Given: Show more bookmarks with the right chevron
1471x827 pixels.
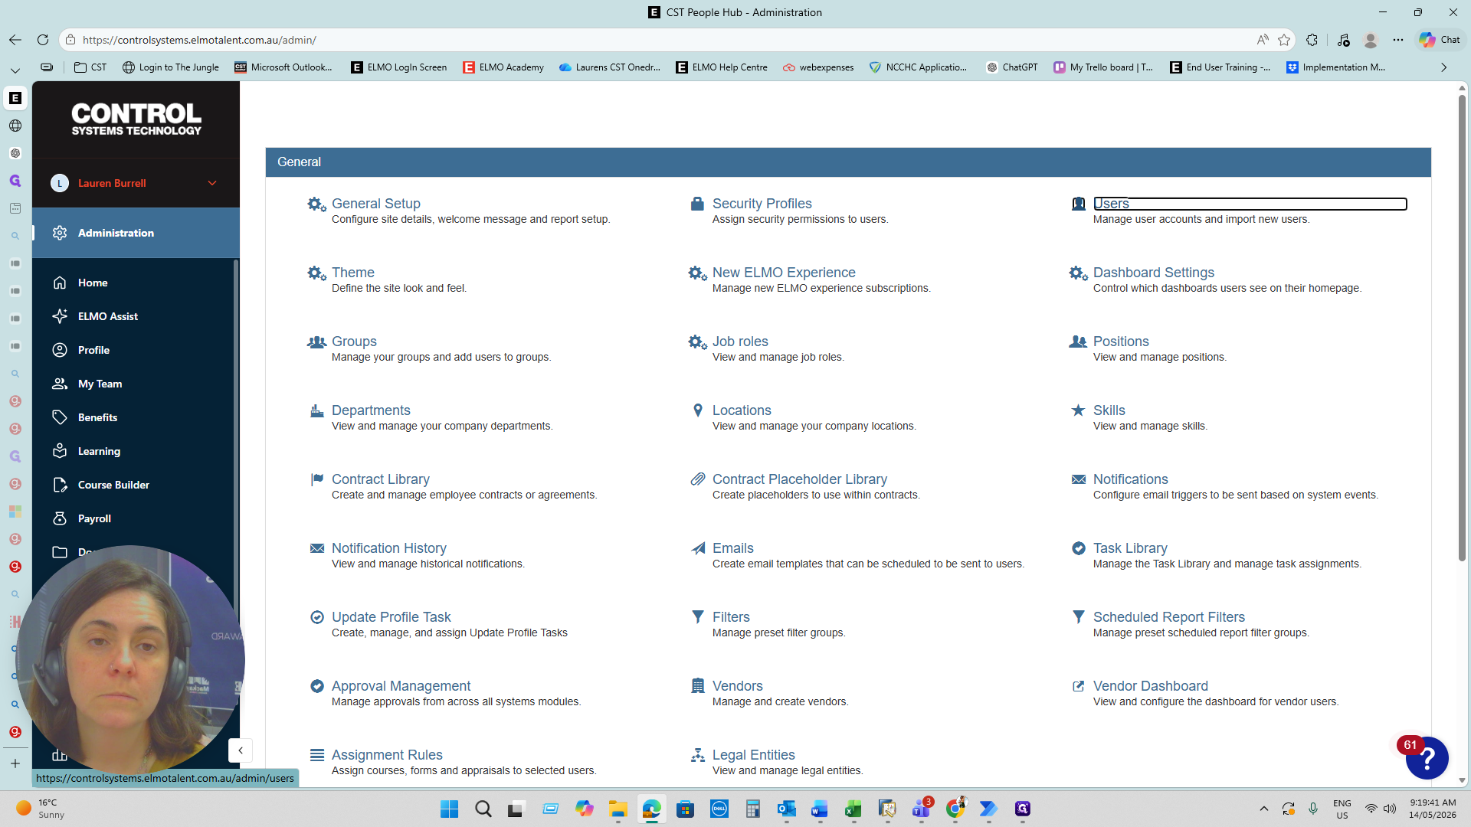Looking at the screenshot, I should click(x=1443, y=67).
